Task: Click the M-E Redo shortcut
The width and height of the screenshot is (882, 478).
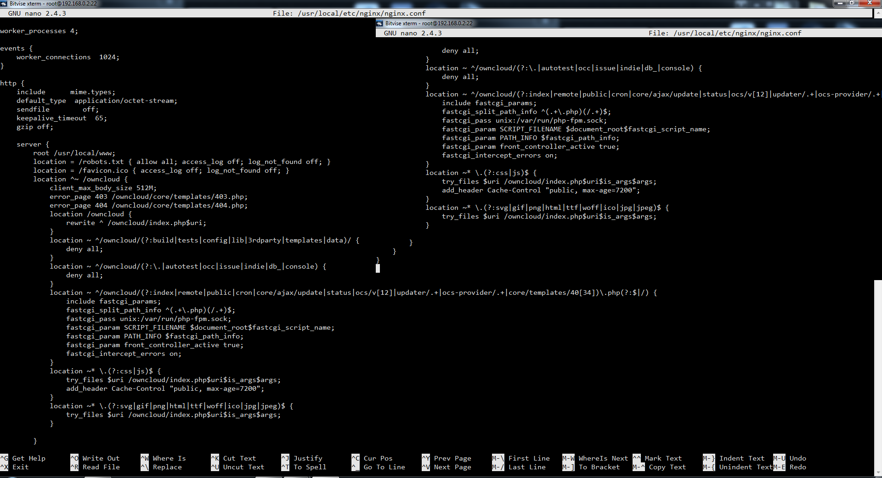Action: point(790,467)
